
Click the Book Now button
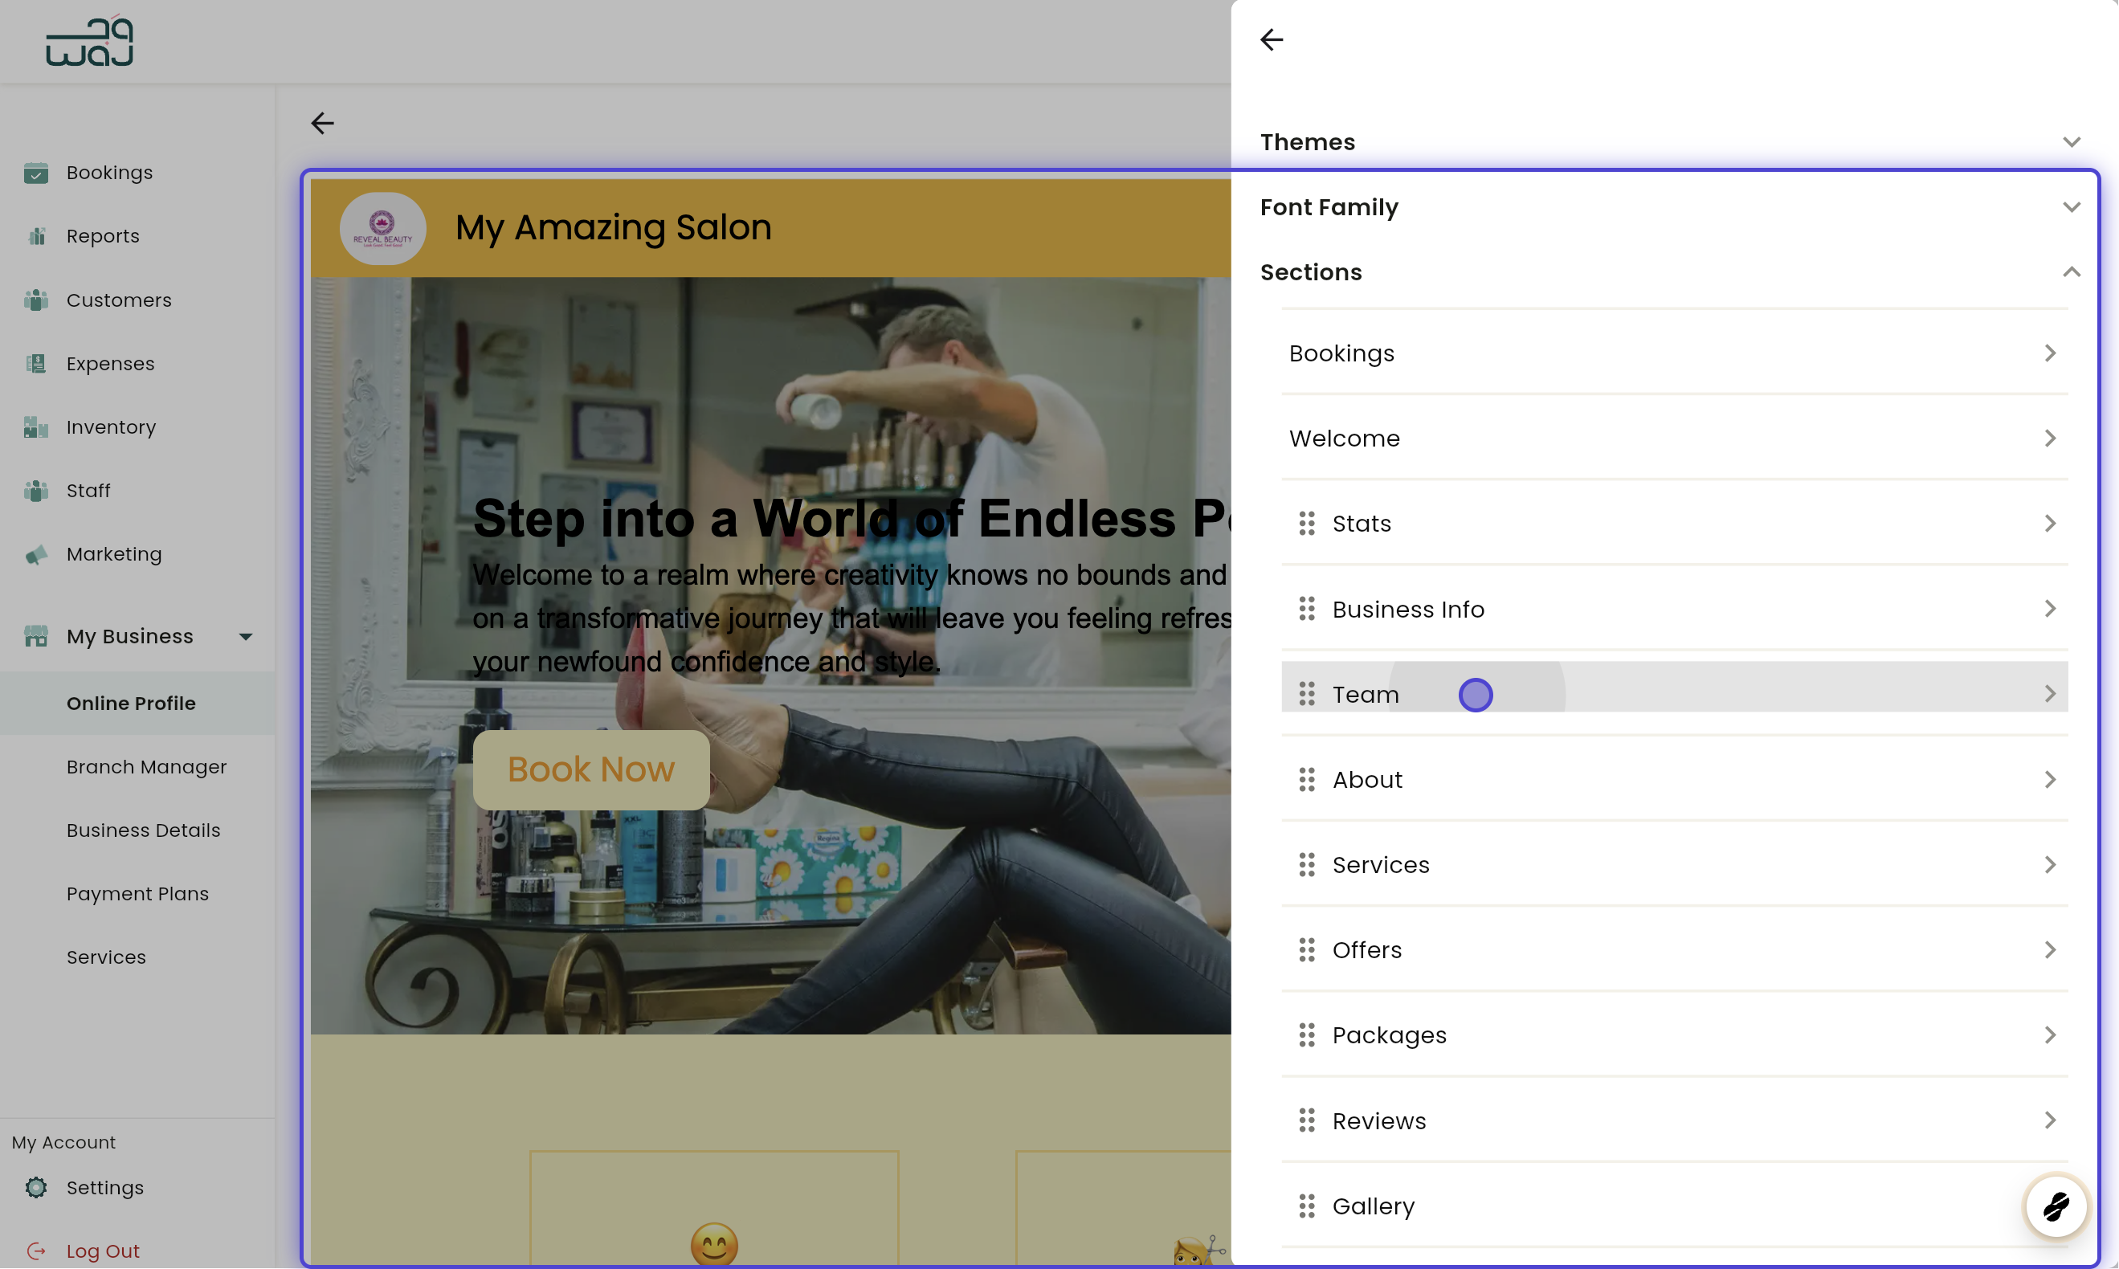point(591,769)
